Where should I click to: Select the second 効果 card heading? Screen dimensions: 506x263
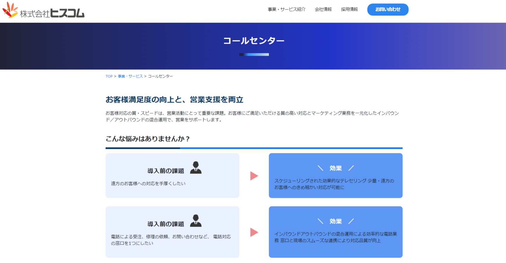[x=335, y=221]
